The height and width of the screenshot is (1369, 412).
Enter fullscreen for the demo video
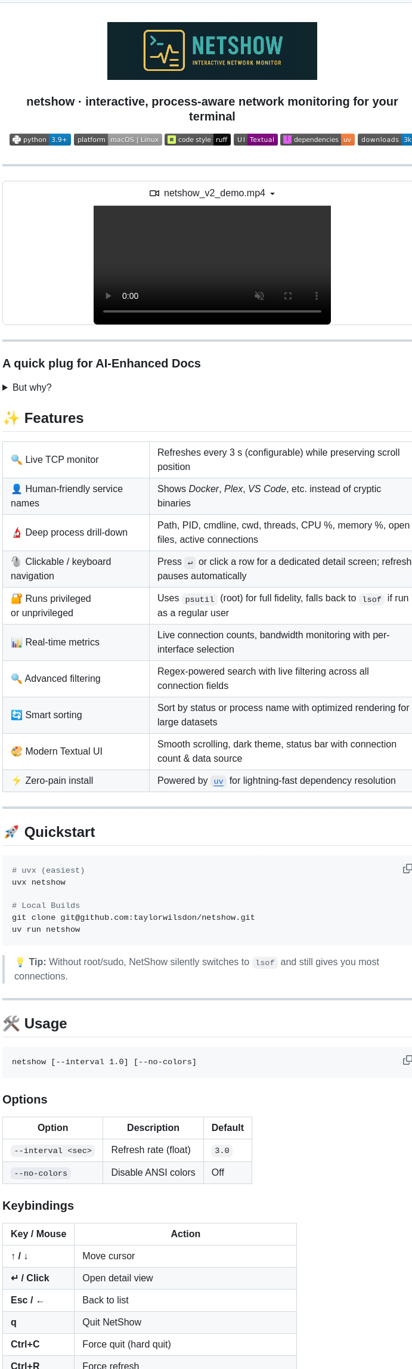click(288, 296)
